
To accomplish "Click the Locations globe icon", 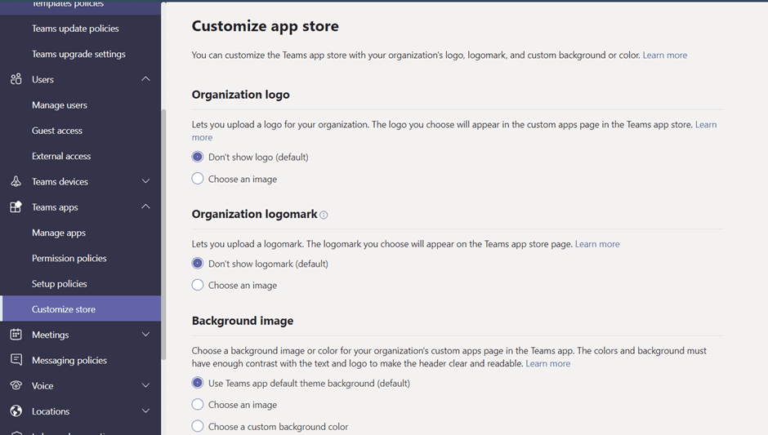I will click(16, 411).
